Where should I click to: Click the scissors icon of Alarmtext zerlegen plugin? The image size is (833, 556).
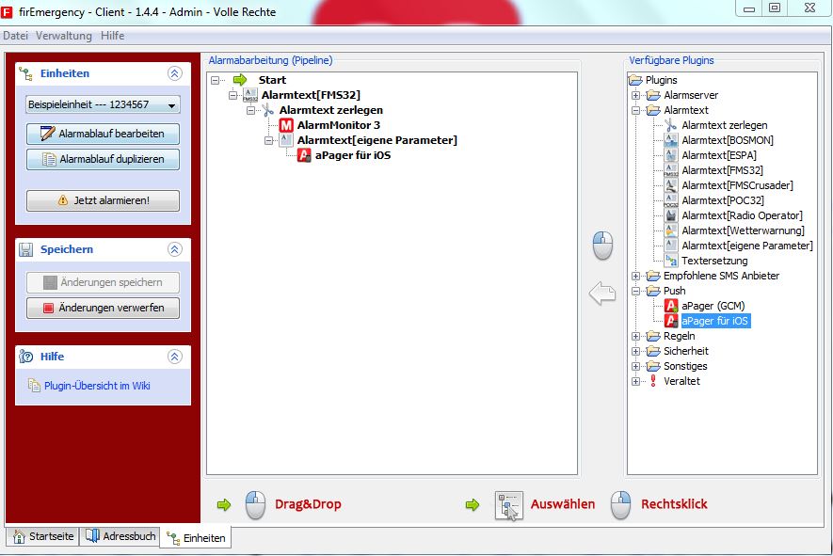pyautogui.click(x=671, y=125)
